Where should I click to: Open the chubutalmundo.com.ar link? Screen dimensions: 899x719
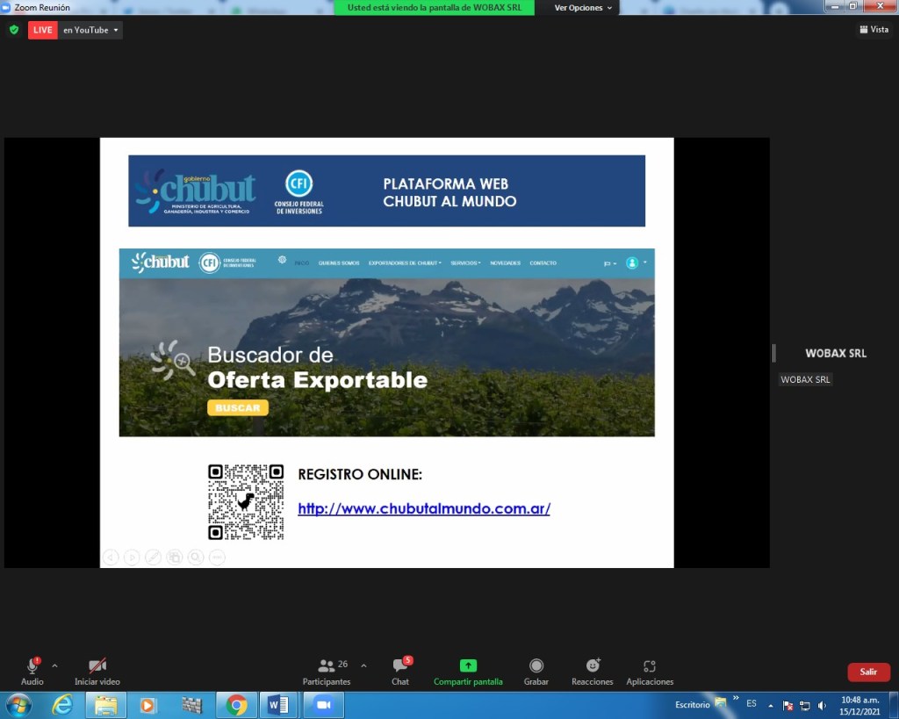coord(424,508)
